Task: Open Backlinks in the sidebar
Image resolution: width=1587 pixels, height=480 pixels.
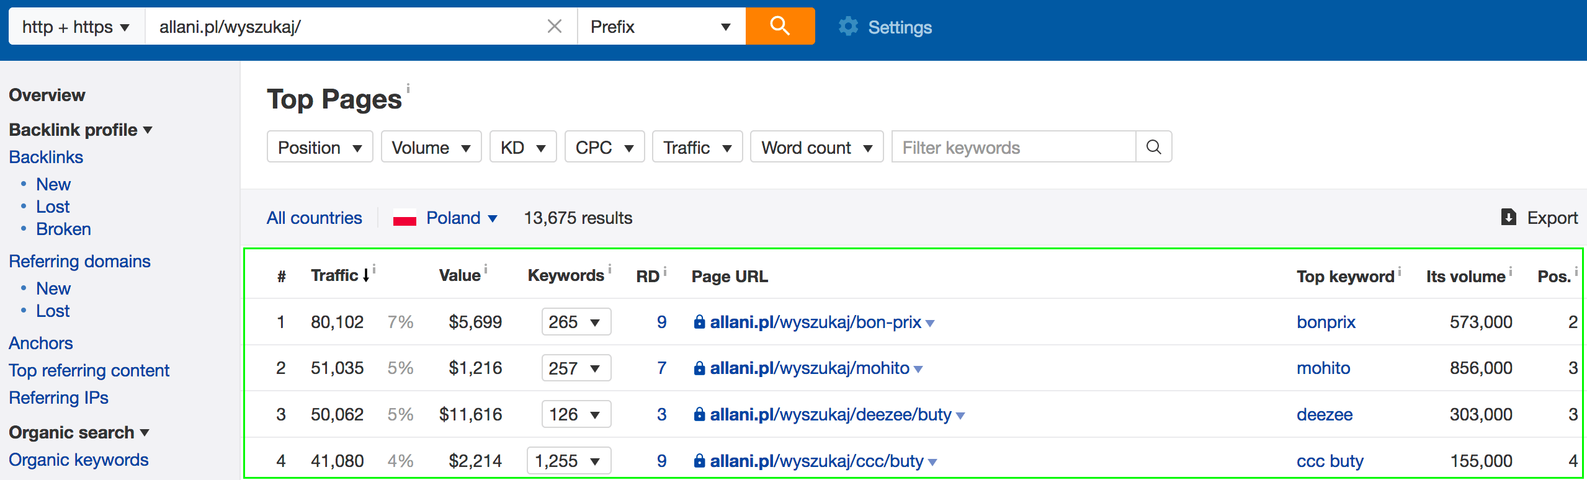Action: click(46, 157)
